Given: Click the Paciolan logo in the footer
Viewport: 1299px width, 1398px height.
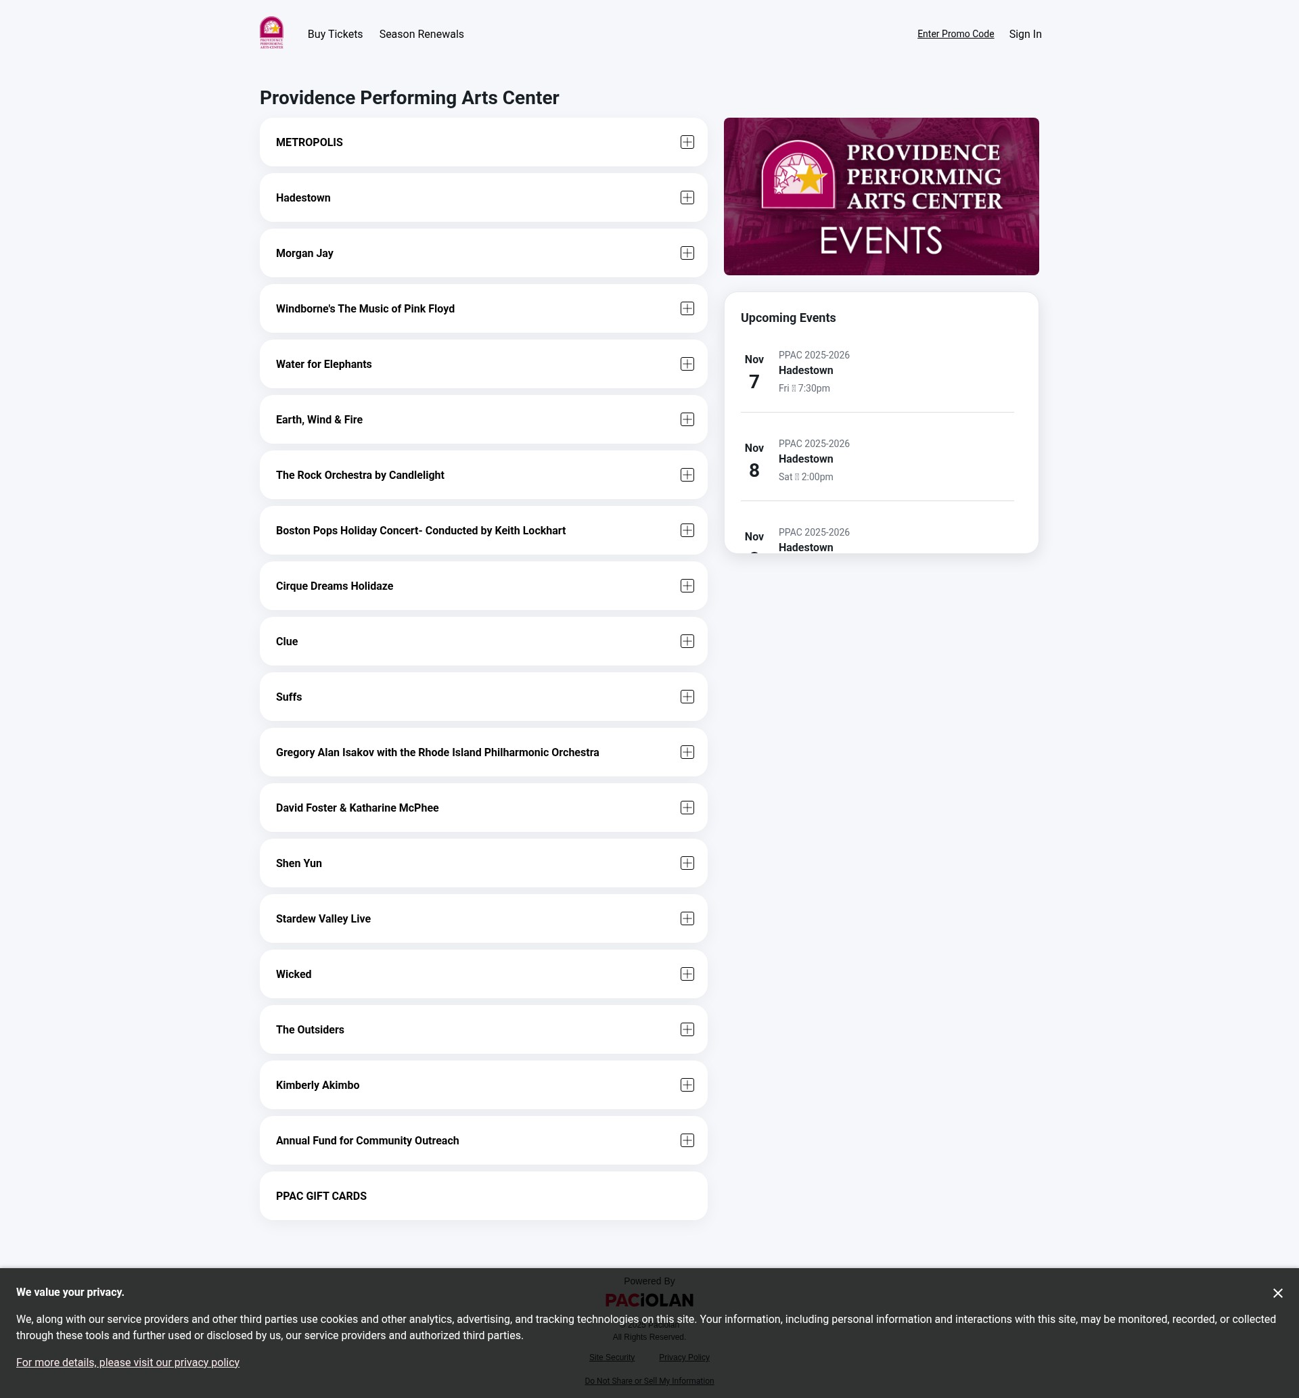Looking at the screenshot, I should click(x=649, y=1301).
